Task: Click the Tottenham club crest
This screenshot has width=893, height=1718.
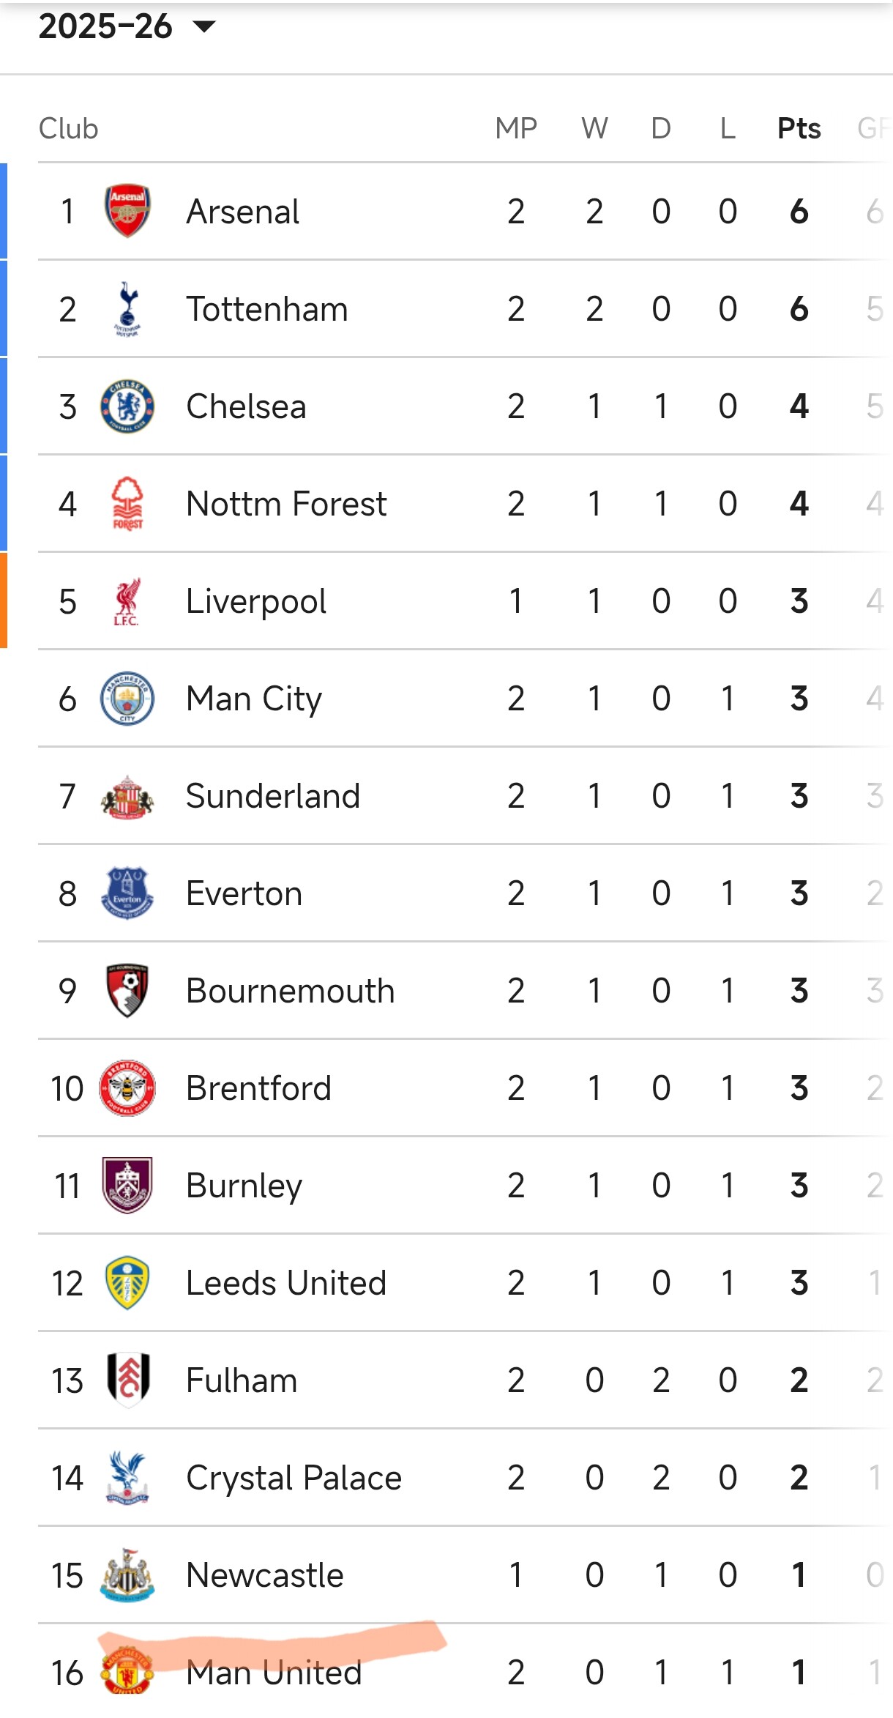Action: (x=127, y=308)
